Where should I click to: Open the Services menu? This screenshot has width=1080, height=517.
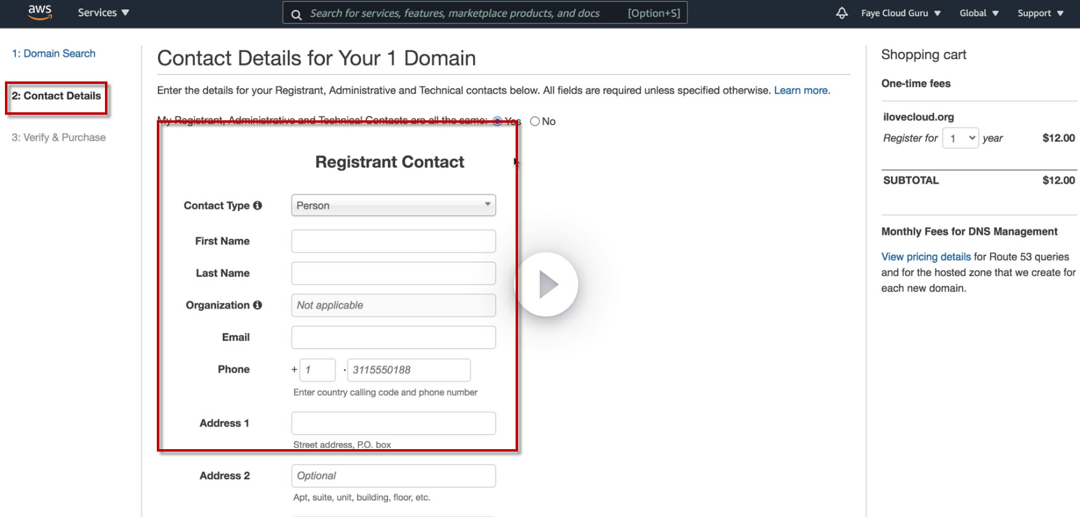click(103, 12)
